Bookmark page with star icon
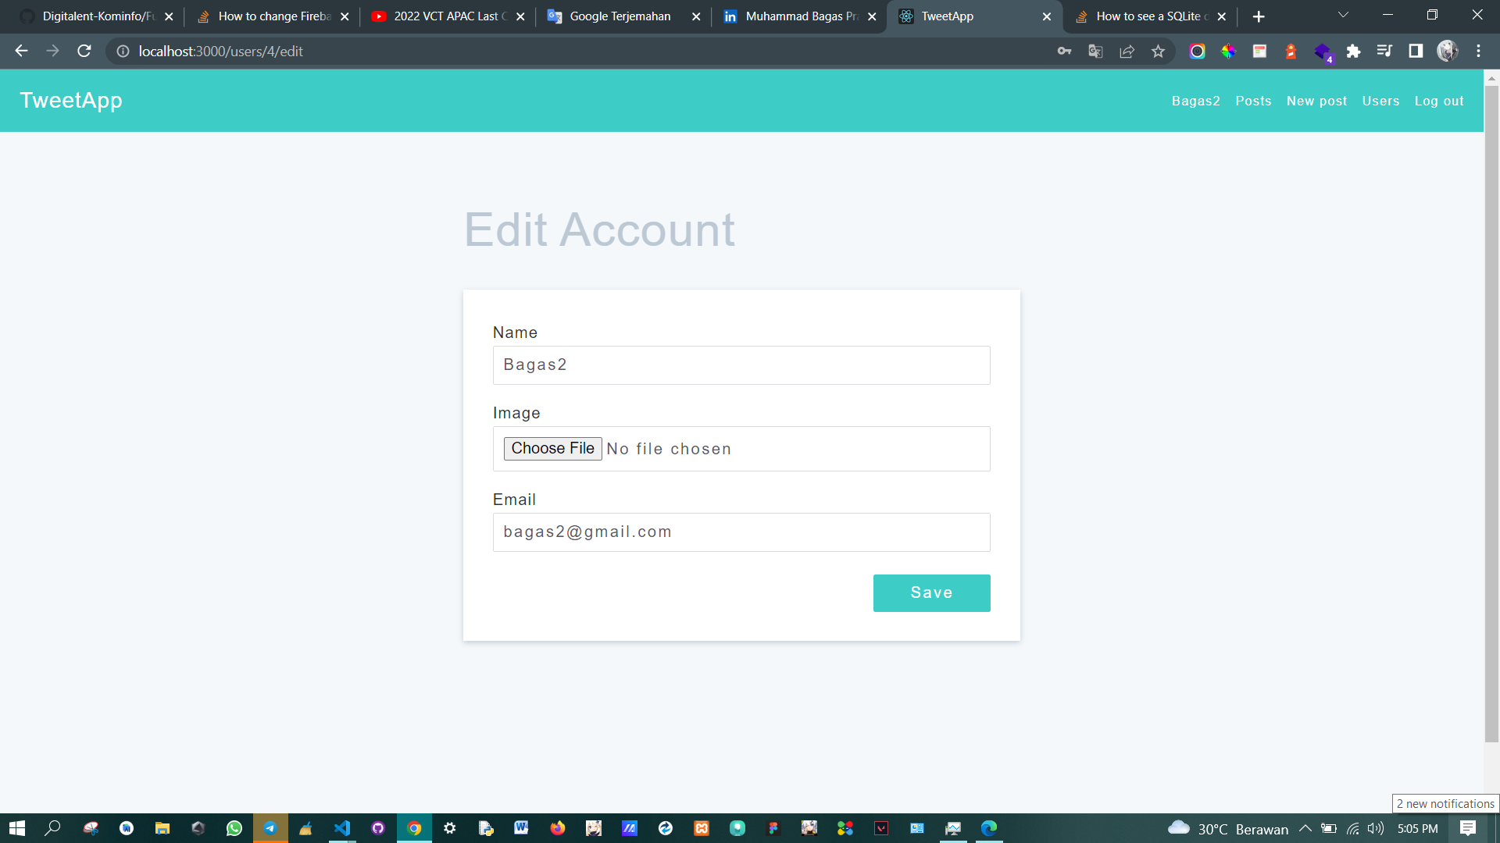The image size is (1500, 843). [x=1158, y=52]
